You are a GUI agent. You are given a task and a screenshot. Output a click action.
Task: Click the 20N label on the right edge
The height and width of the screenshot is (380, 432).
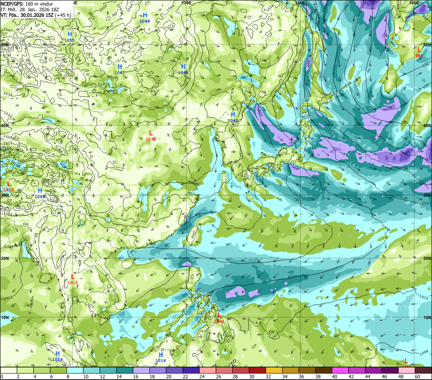coord(427,259)
